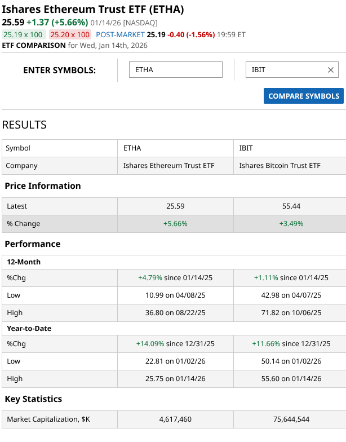The image size is (346, 442).
Task: Click the Ishares Bitcoin Trust ETF company name
Action: point(280,166)
